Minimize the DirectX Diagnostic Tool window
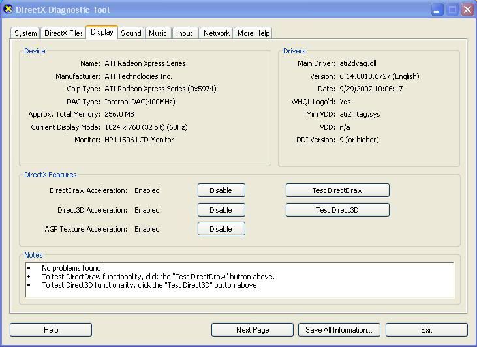Image resolution: width=477 pixels, height=347 pixels. tap(437, 10)
